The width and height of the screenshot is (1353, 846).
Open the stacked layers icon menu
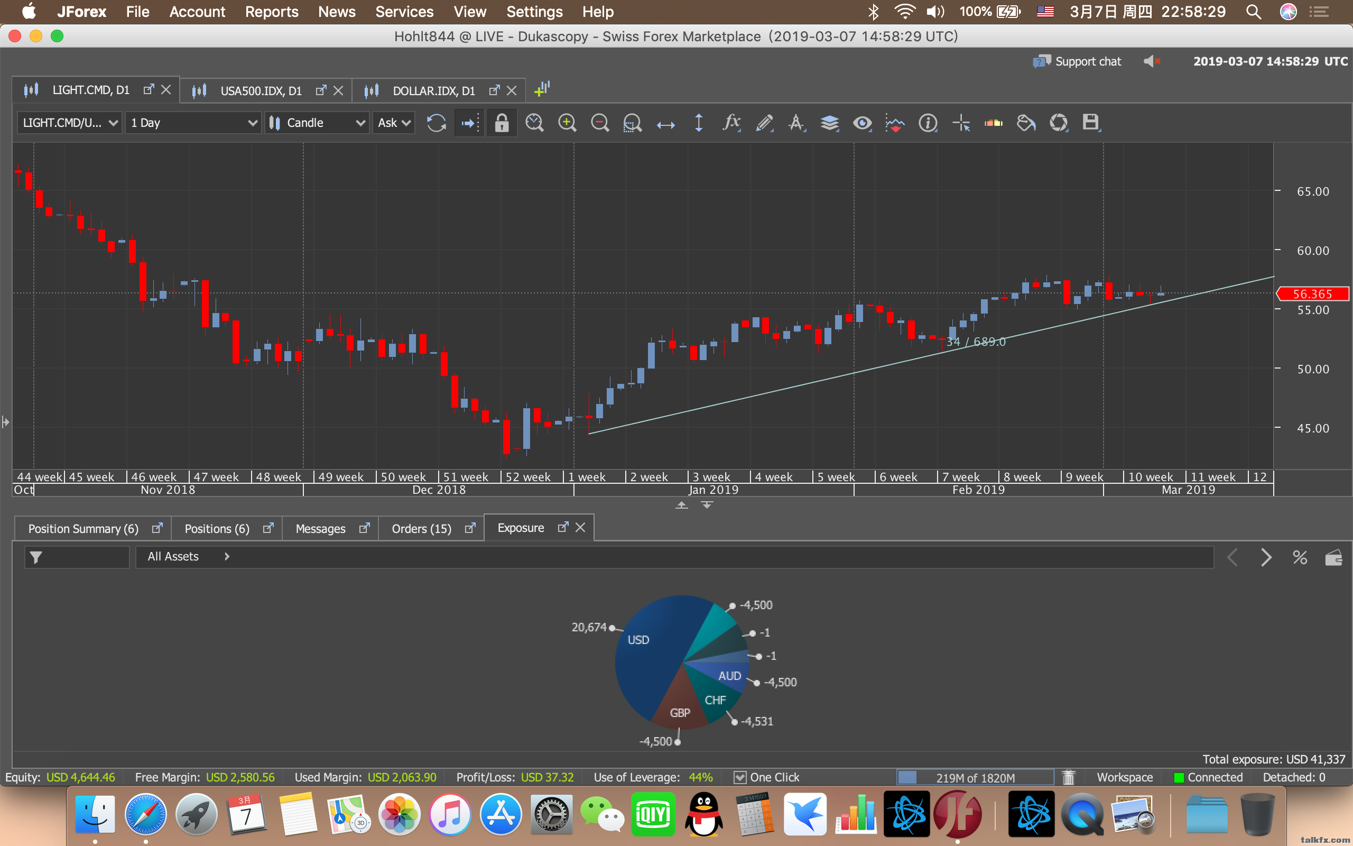[830, 123]
